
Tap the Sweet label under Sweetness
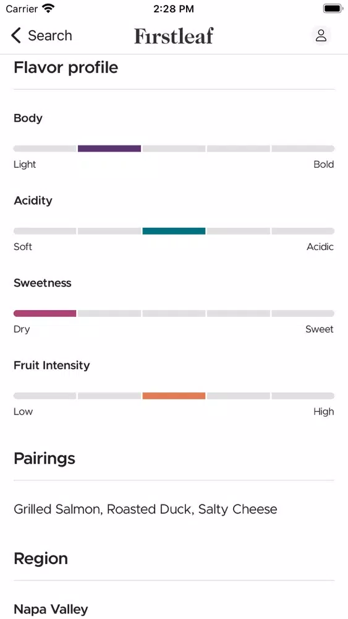320,329
